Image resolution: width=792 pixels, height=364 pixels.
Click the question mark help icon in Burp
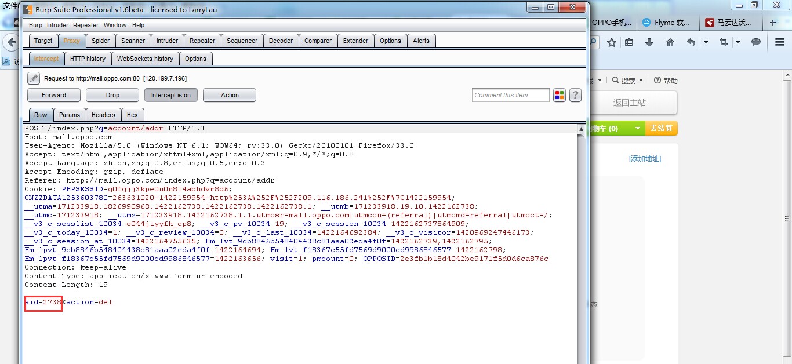coord(575,95)
